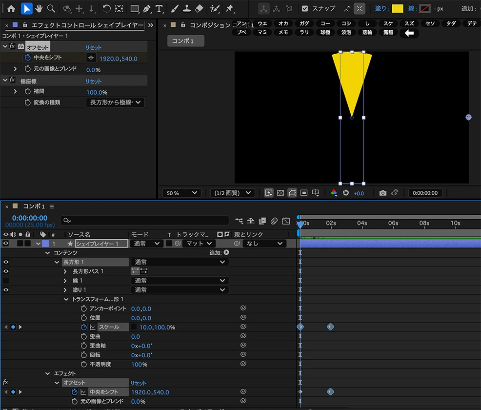Screen dimensions: 481x410
Task: Click the frame blending switch icon
Action: [262, 221]
